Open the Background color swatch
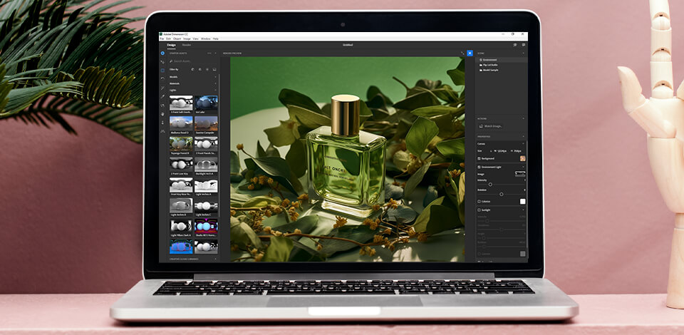 coord(522,158)
